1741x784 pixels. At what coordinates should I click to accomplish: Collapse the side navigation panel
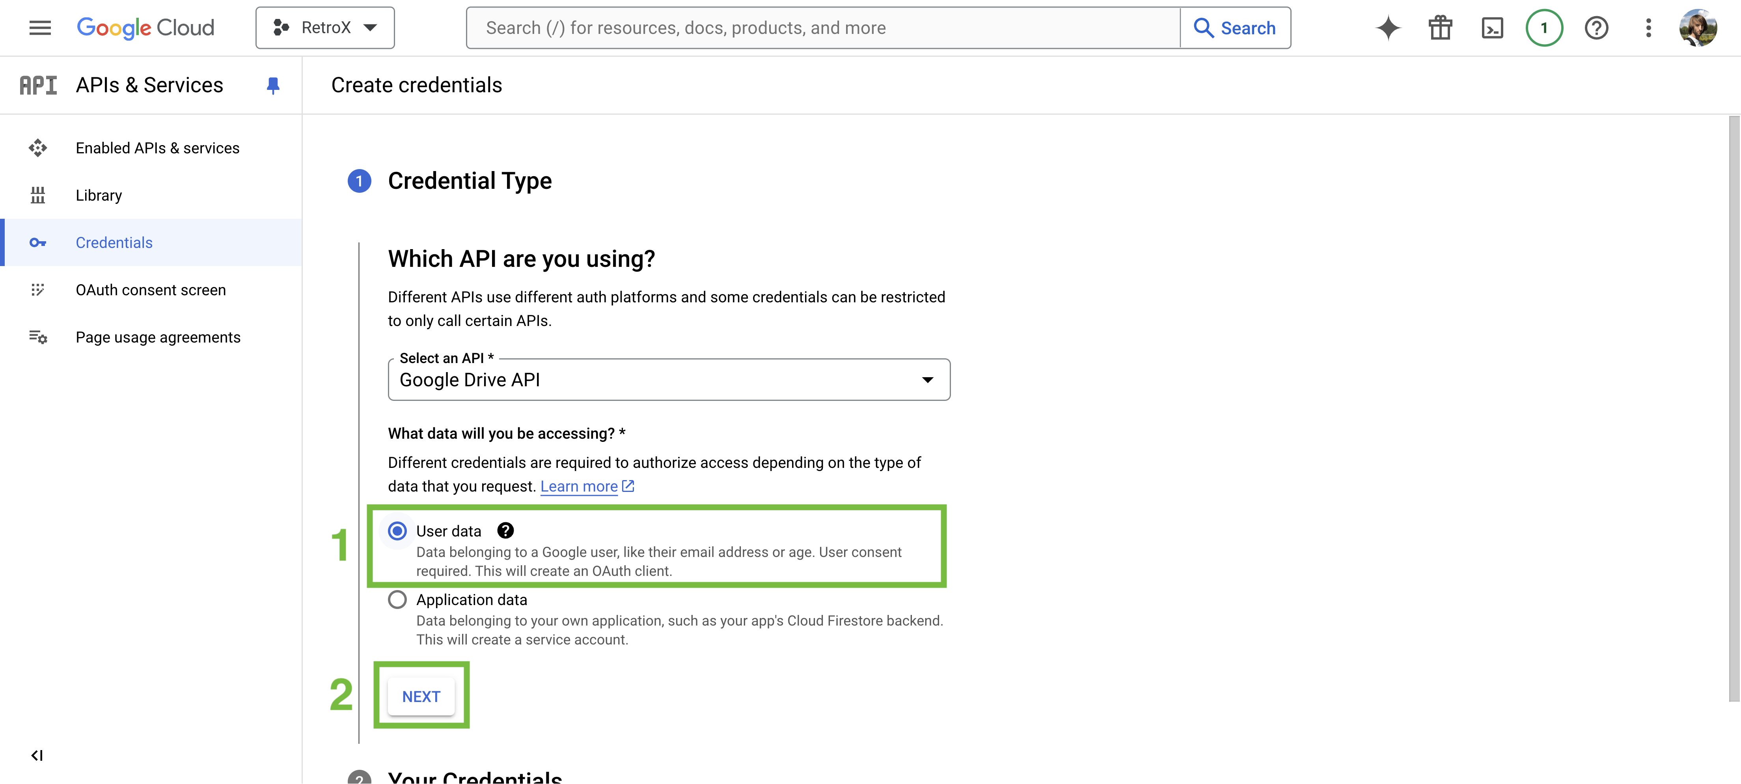(37, 756)
